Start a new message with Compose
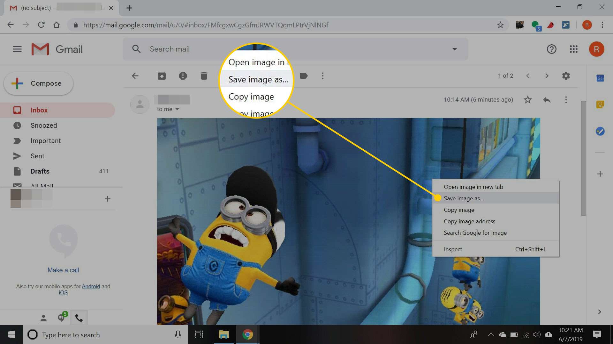 [39, 83]
